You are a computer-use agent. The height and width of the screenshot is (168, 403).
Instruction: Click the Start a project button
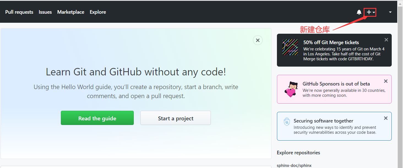pos(176,118)
